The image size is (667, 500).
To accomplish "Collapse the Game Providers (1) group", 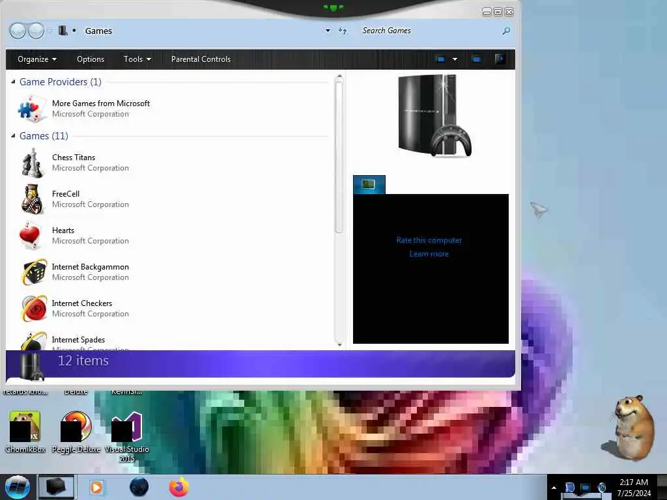I will coord(13,81).
